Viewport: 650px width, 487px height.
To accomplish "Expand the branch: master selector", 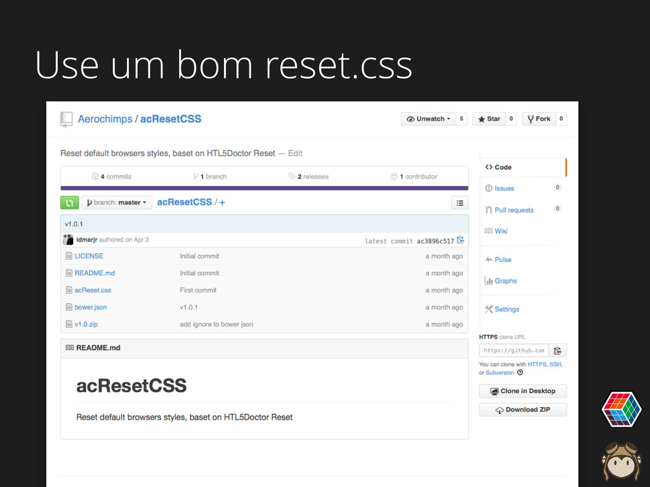I will pyautogui.click(x=116, y=203).
